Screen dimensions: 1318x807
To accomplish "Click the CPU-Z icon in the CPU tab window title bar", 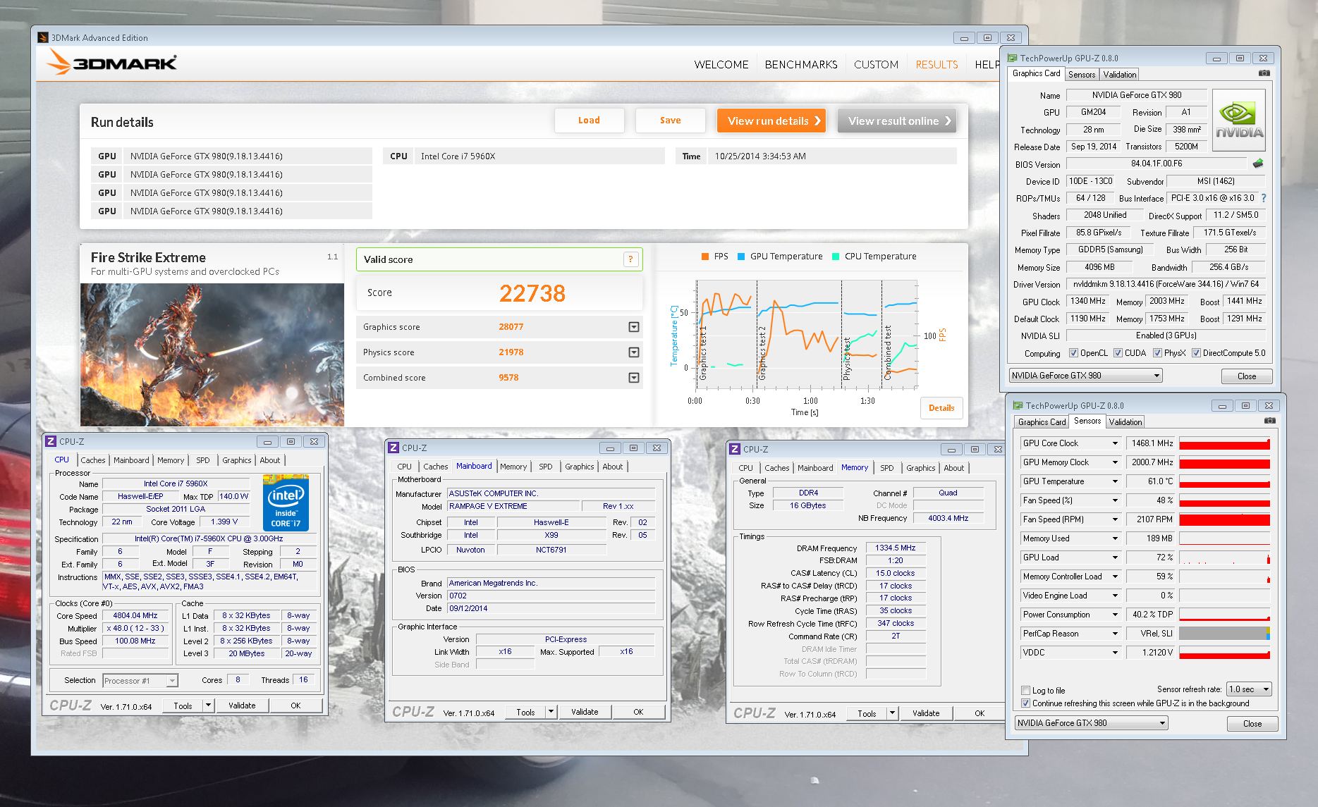I will (51, 441).
